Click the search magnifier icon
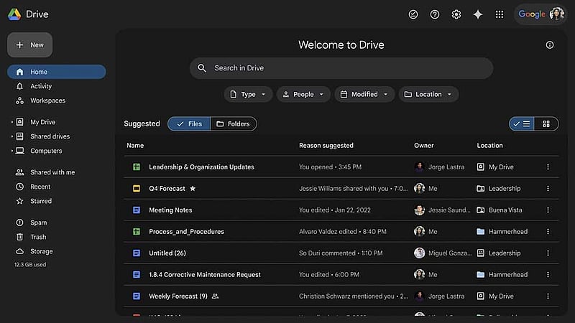The image size is (575, 323). click(202, 68)
